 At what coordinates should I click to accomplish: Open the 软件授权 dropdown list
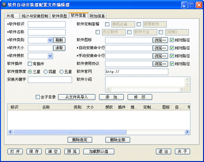[x=50, y=56]
